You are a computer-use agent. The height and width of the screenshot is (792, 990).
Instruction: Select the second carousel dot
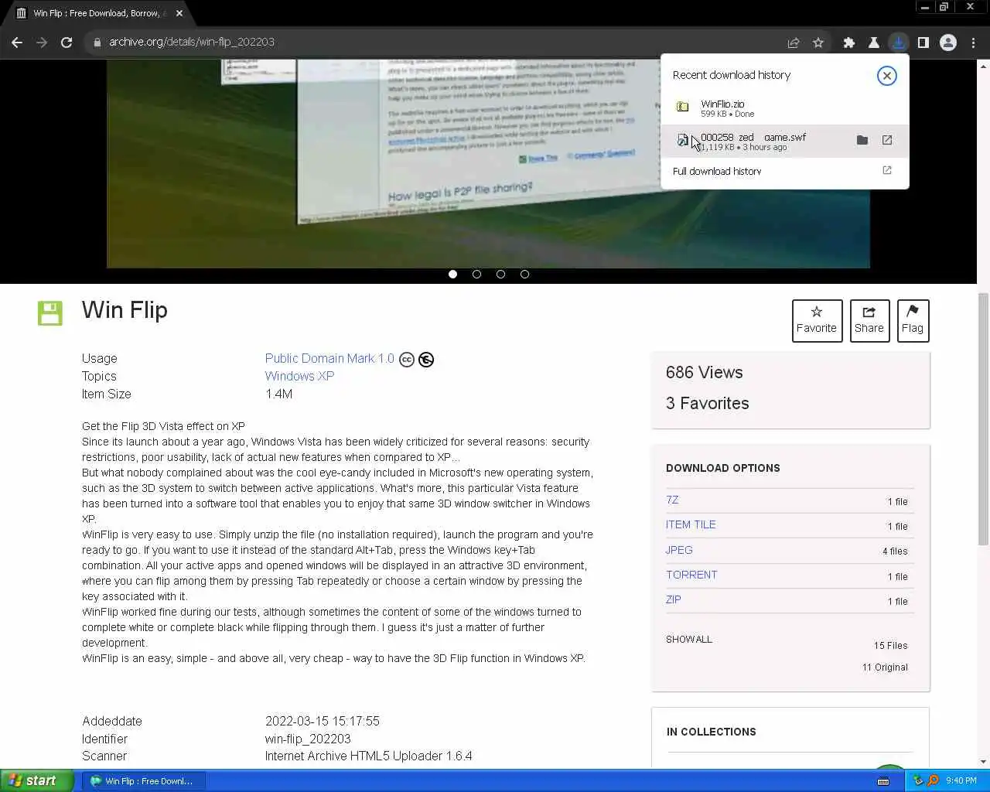tap(477, 274)
